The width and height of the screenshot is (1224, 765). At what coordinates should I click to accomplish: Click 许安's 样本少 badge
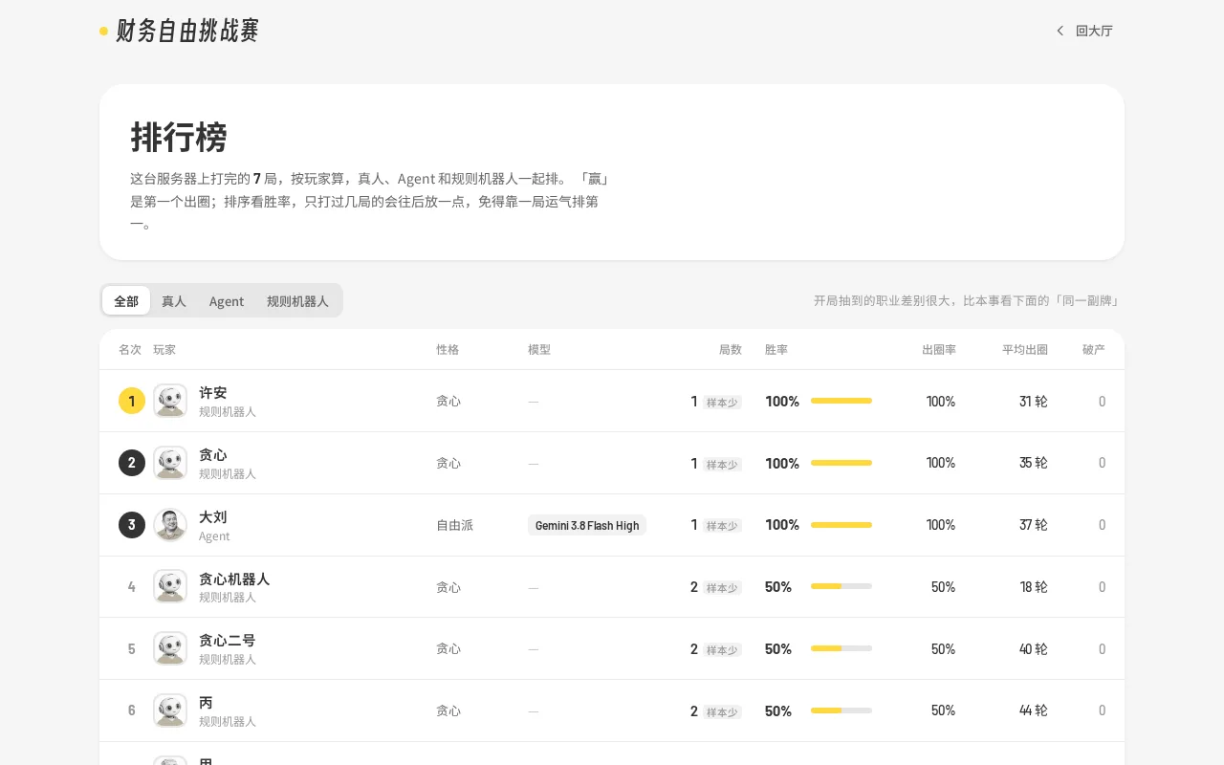tap(722, 403)
